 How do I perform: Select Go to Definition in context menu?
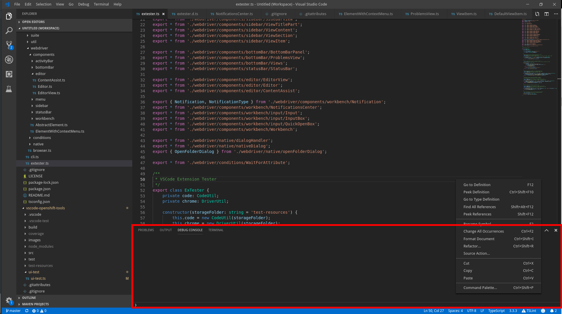coord(477,185)
